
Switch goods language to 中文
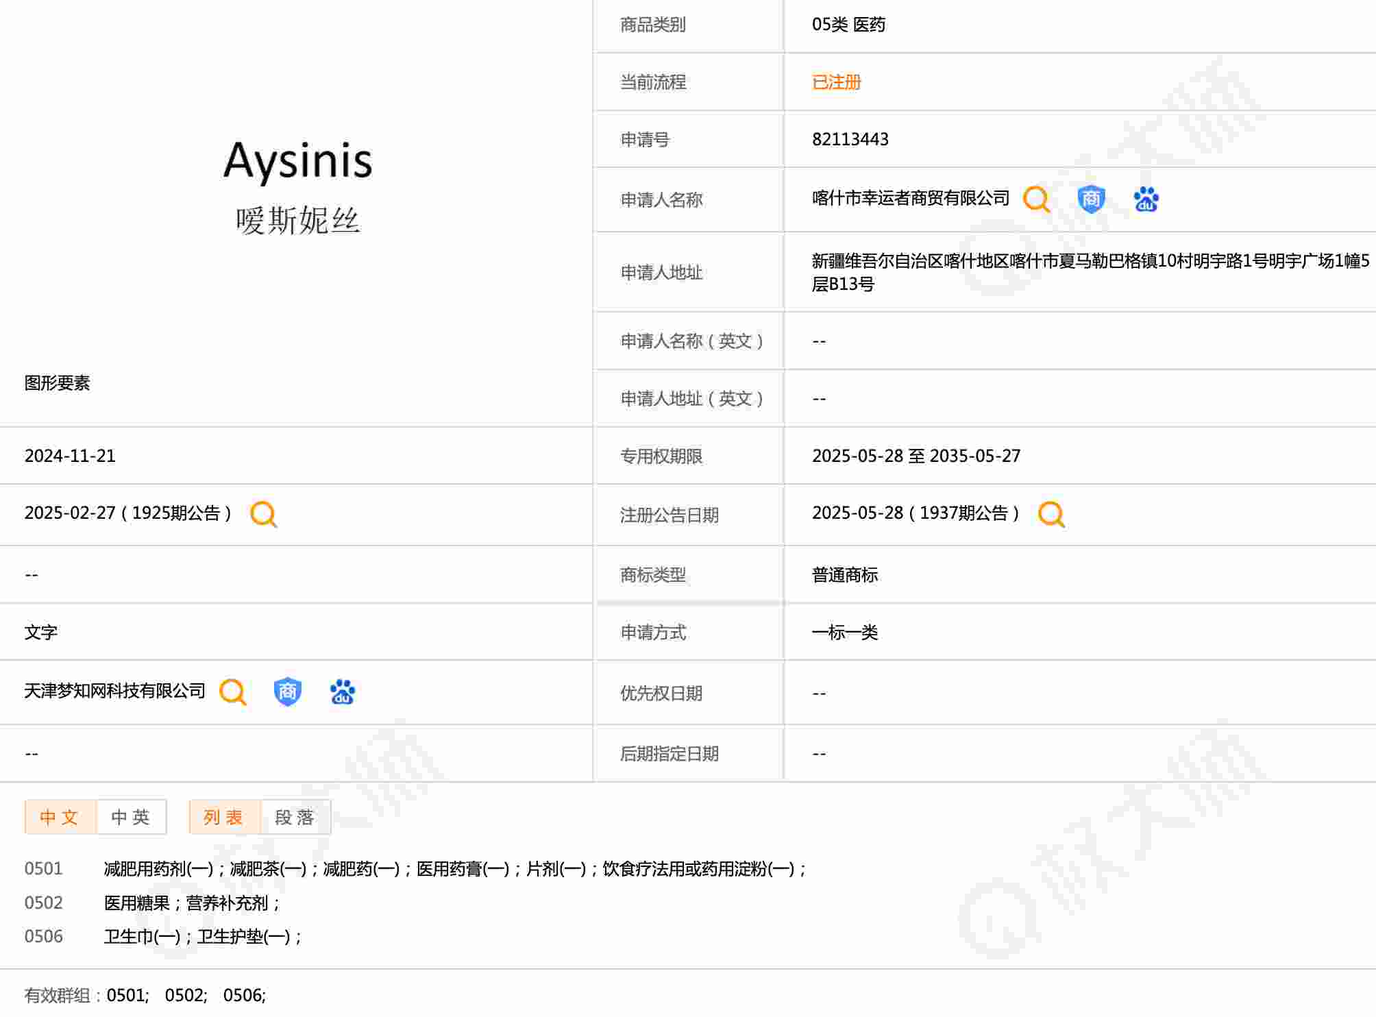coord(60,817)
